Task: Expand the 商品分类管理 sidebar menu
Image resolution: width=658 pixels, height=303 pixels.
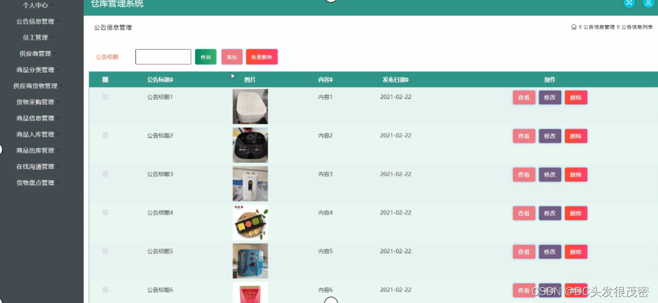Action: (35, 69)
